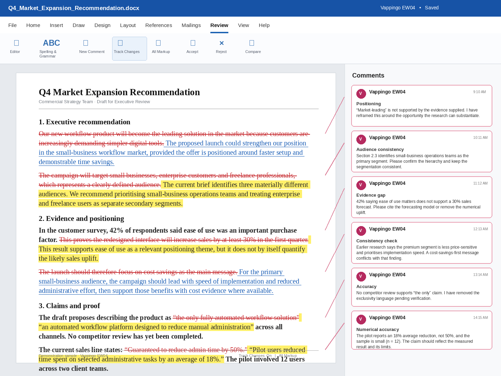Open the Design tab

pyautogui.click(x=102, y=25)
